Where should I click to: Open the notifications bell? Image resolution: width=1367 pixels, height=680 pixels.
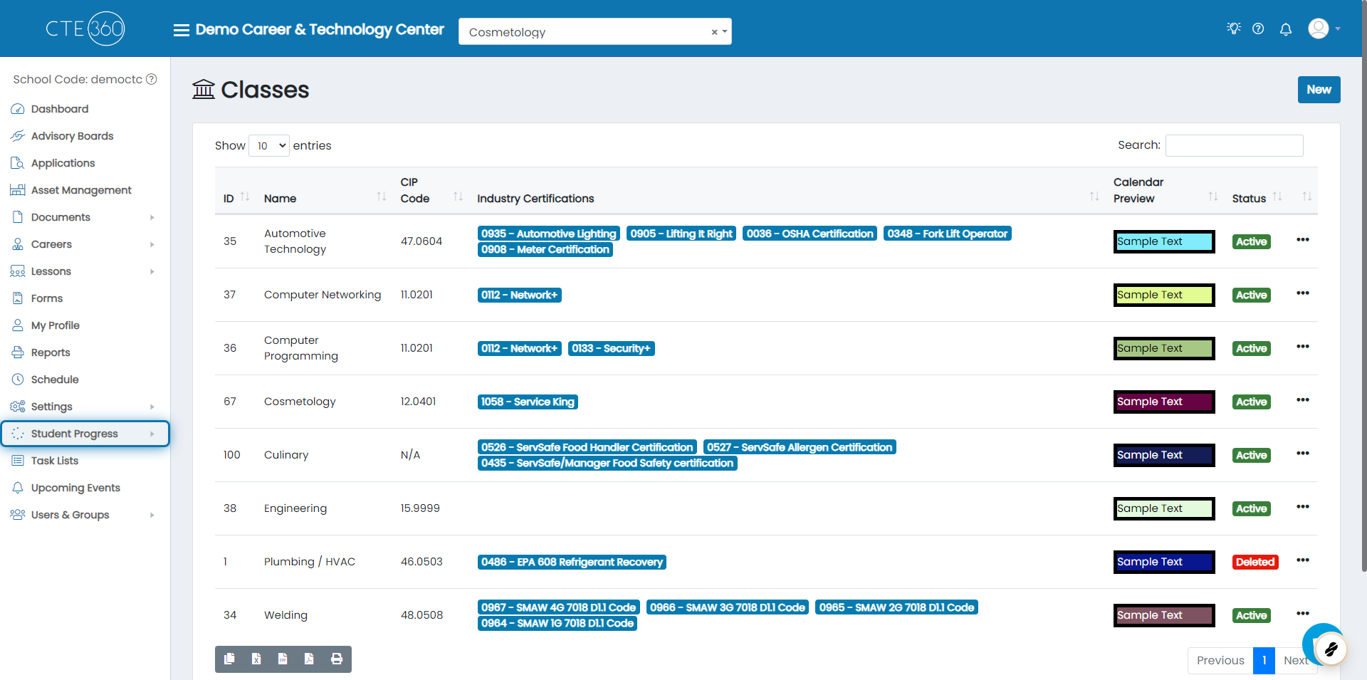point(1285,29)
